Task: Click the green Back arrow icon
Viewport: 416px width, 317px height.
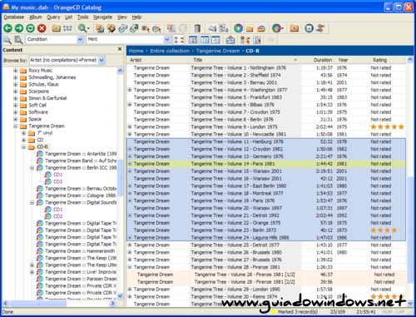Action: point(7,28)
